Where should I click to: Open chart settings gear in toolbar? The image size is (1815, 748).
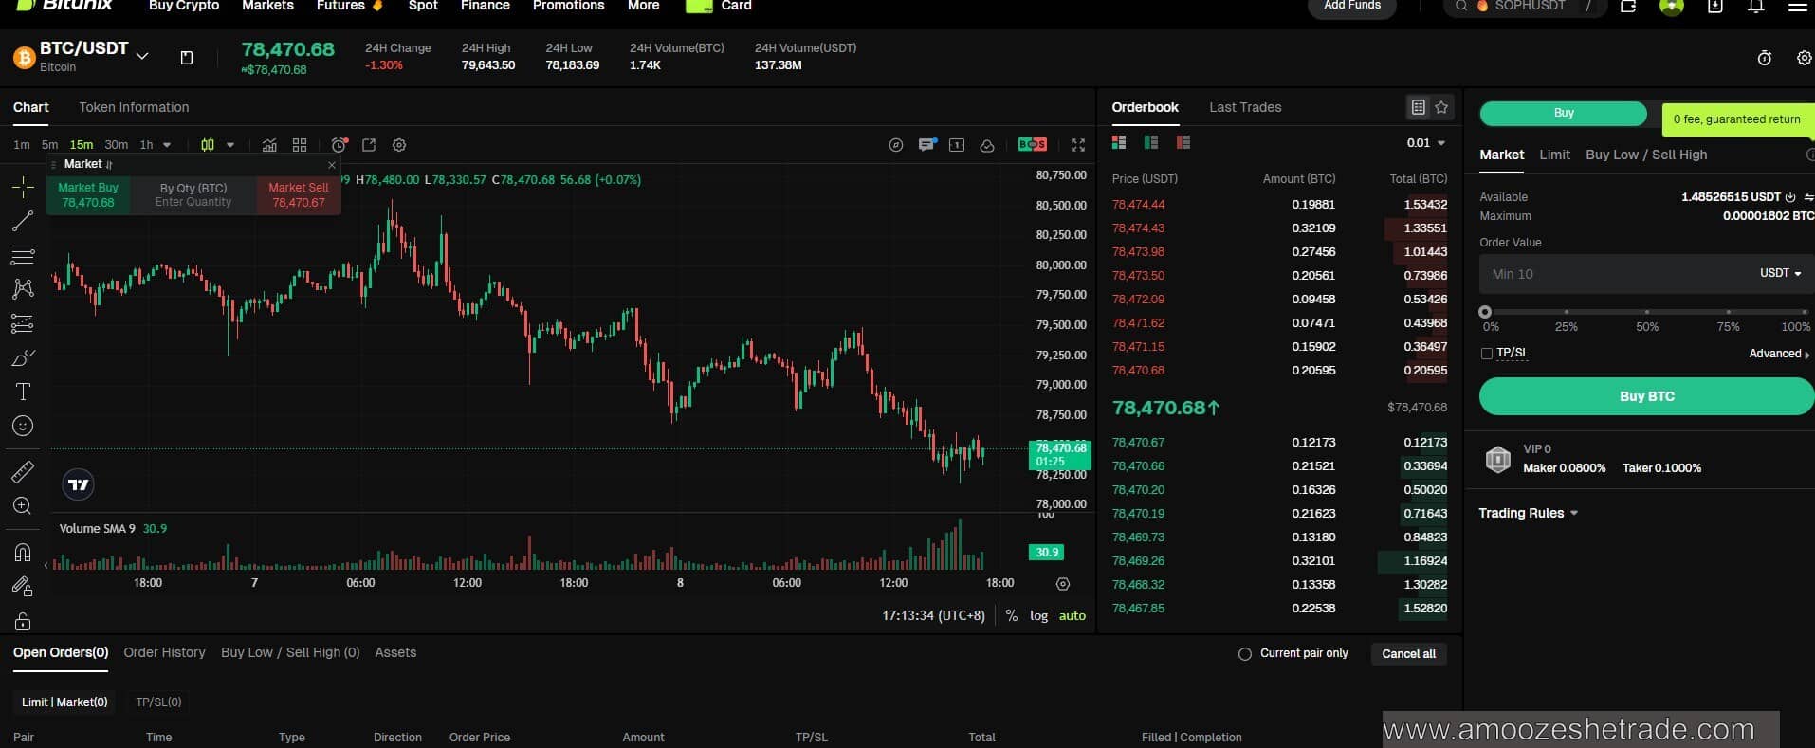[399, 145]
